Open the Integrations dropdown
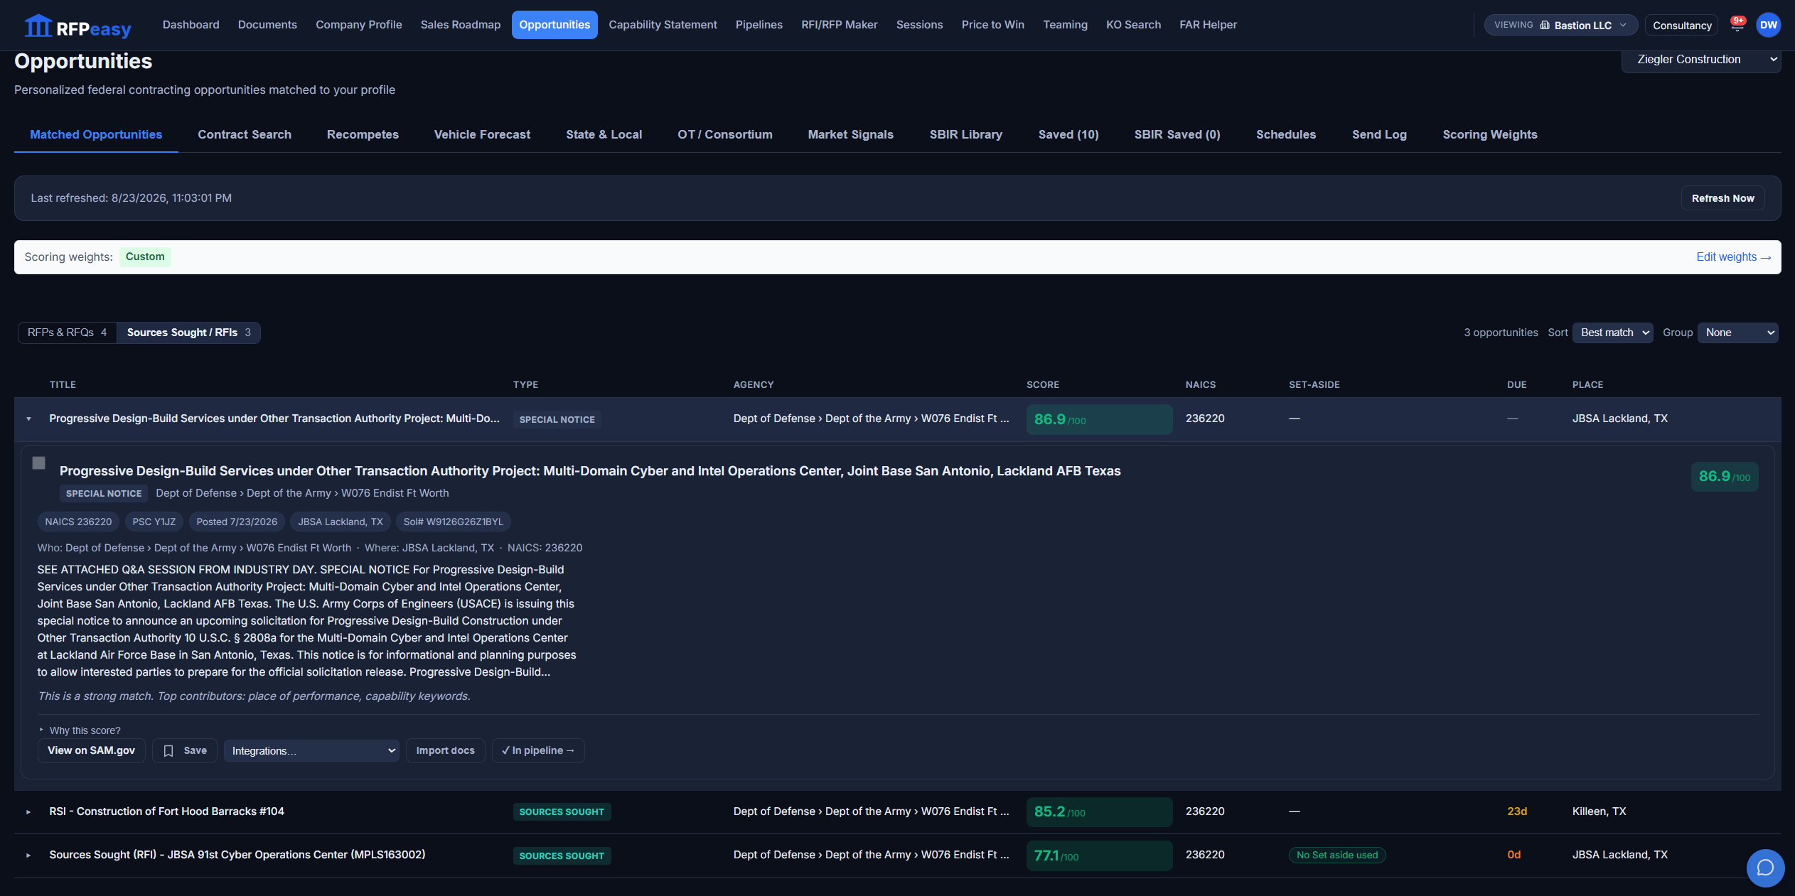1795x896 pixels. click(311, 750)
